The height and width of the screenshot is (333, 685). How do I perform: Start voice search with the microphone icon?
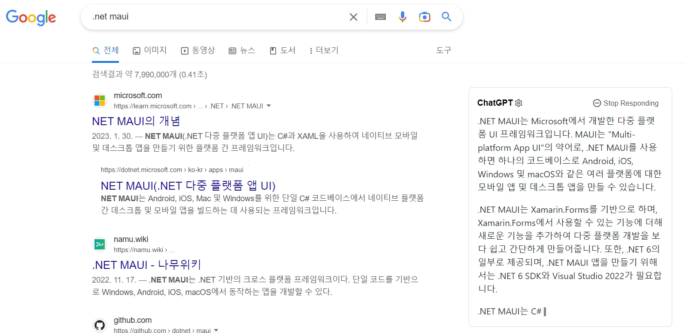(x=402, y=17)
